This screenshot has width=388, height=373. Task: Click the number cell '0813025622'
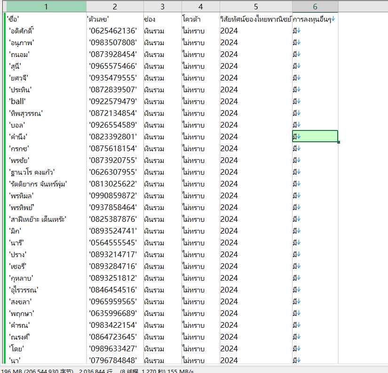point(115,184)
